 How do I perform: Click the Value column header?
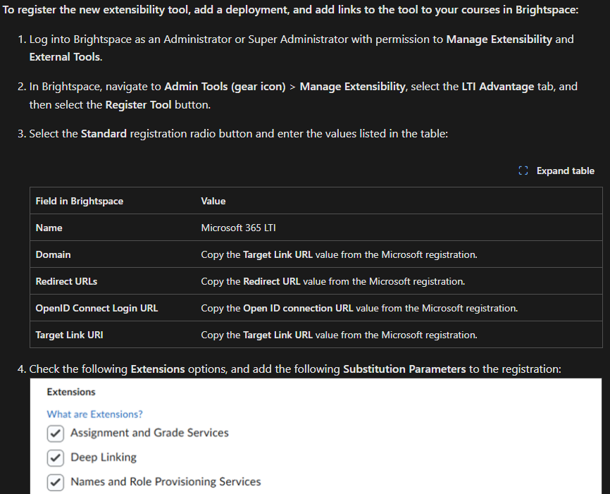coord(213,201)
